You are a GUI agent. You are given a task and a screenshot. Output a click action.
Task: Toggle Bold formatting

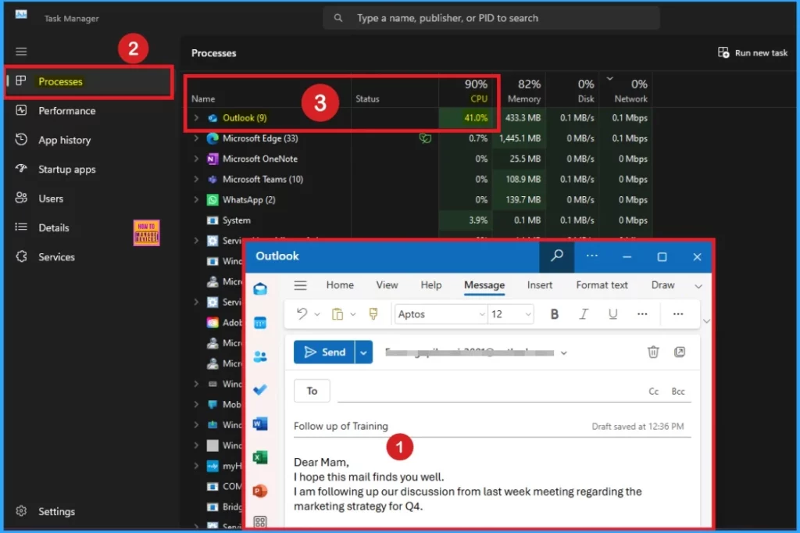[555, 314]
